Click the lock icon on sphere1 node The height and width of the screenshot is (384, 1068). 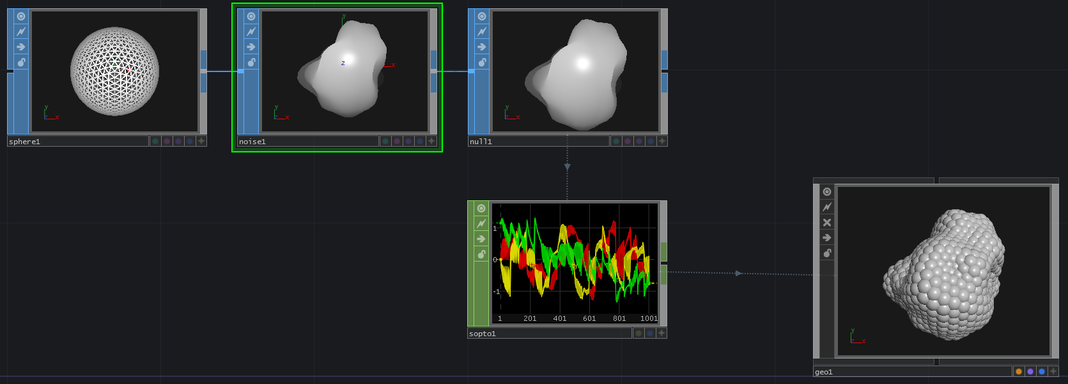tap(21, 62)
